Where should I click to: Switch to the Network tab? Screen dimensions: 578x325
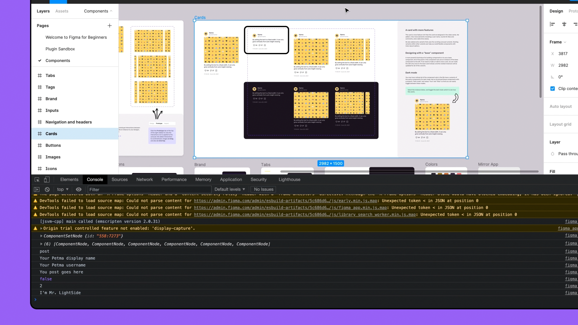click(x=144, y=180)
